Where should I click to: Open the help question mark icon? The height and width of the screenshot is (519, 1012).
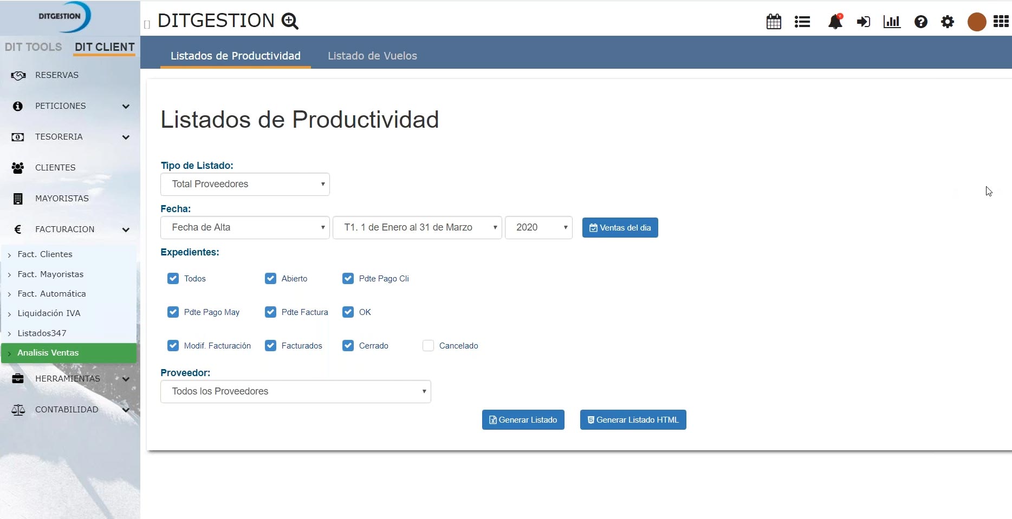click(920, 22)
